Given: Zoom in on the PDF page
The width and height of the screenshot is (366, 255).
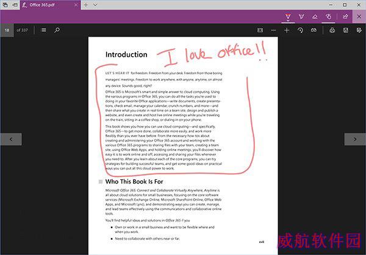Looking at the screenshot, I should (287, 30).
